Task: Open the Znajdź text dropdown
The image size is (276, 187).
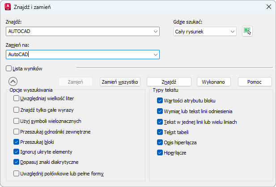Action: [x=155, y=31]
